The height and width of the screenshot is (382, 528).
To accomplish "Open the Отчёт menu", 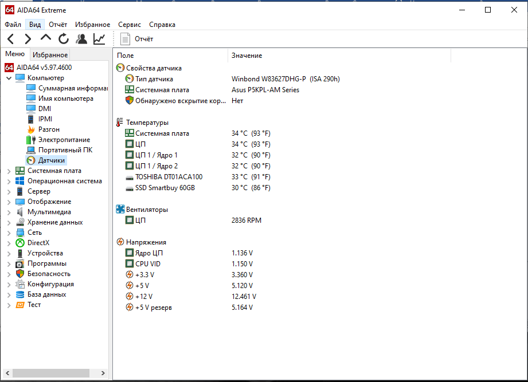I will click(x=58, y=25).
